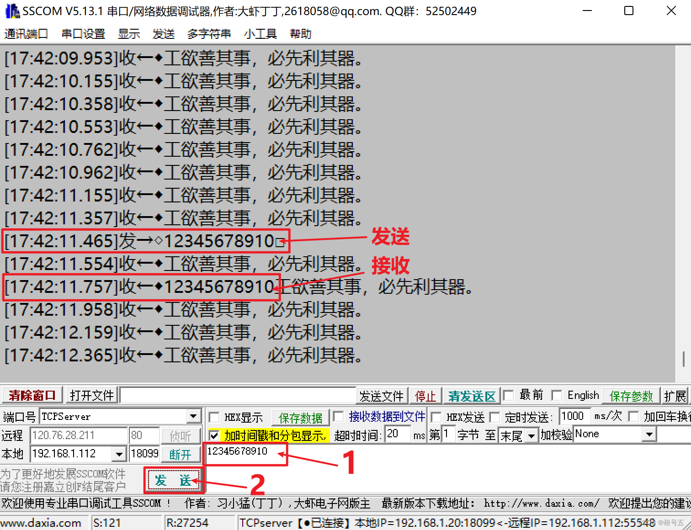Save settings via 保存参数 button
691x530 pixels.
[631, 396]
